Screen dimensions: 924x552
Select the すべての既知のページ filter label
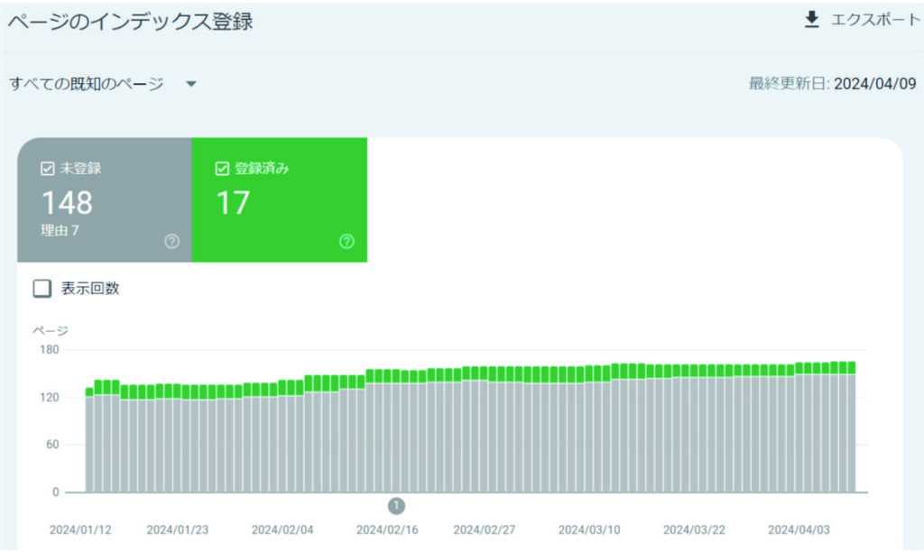pos(86,84)
